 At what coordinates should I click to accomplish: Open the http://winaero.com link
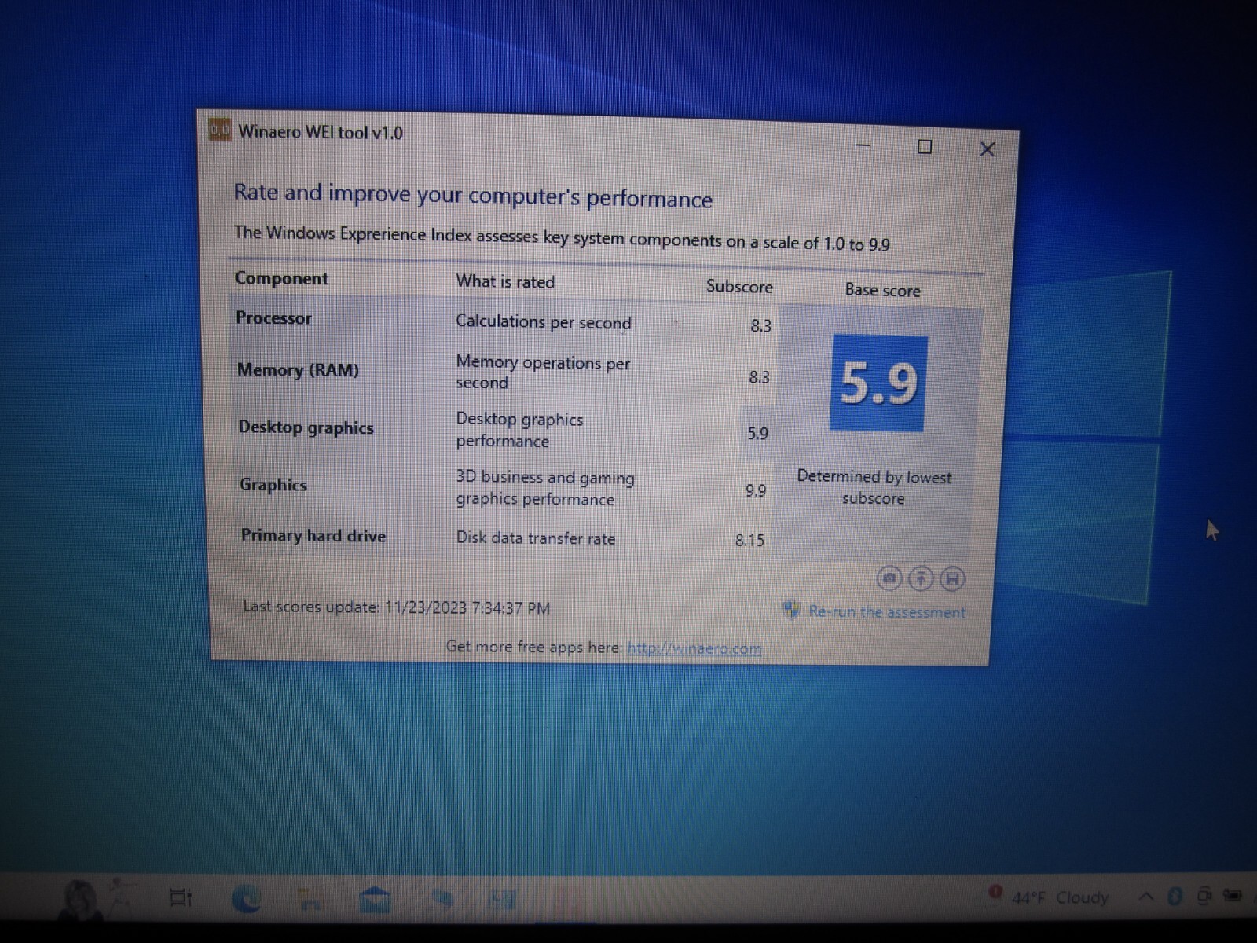point(694,648)
